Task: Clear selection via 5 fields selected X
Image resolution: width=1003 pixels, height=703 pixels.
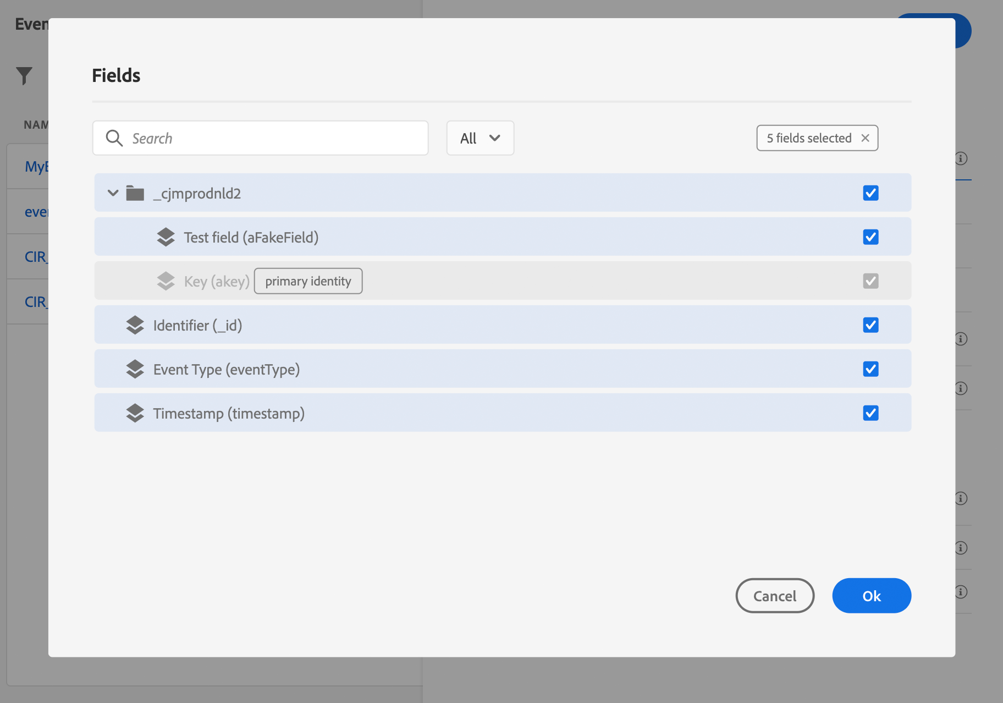Action: 865,138
